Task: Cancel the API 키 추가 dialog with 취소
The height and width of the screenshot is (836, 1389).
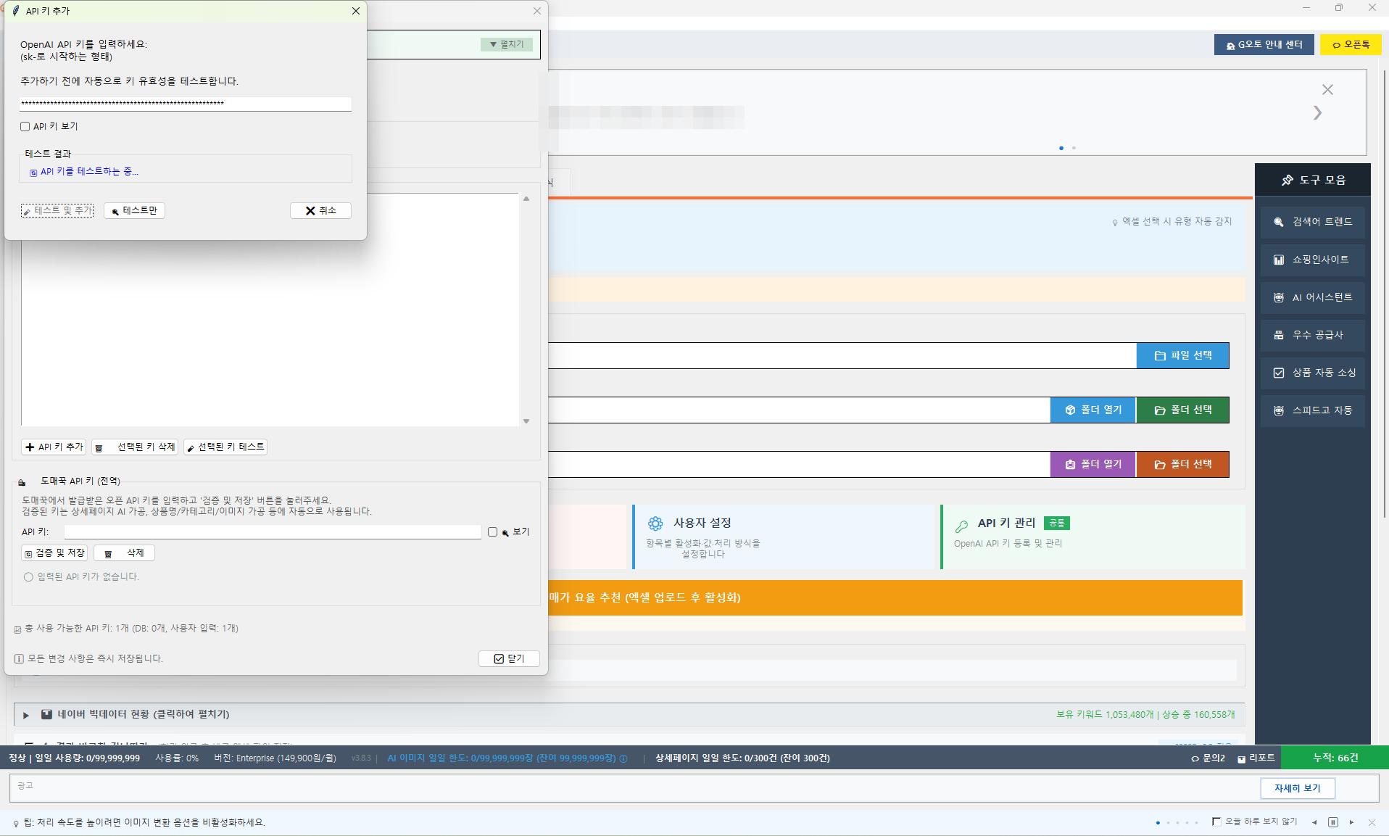Action: tap(320, 210)
